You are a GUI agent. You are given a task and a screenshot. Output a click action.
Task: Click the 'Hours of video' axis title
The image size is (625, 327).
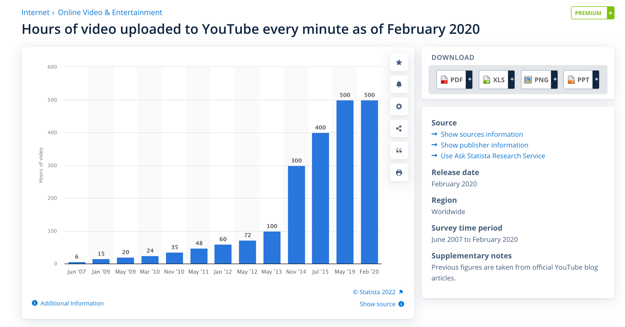[41, 165]
